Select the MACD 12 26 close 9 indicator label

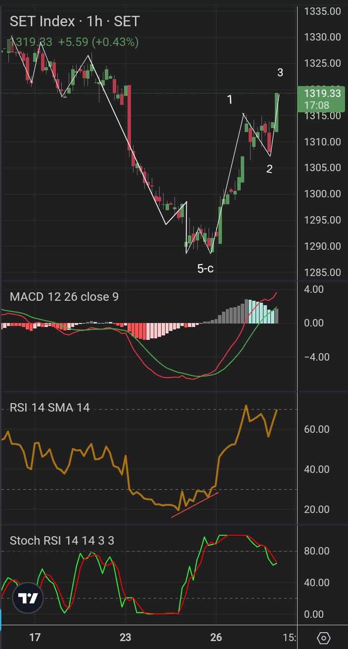tap(64, 297)
